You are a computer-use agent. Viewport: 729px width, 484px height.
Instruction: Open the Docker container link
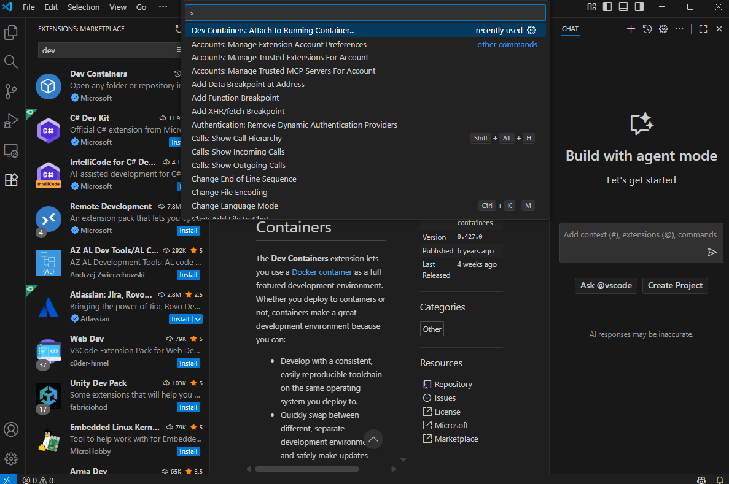click(322, 272)
